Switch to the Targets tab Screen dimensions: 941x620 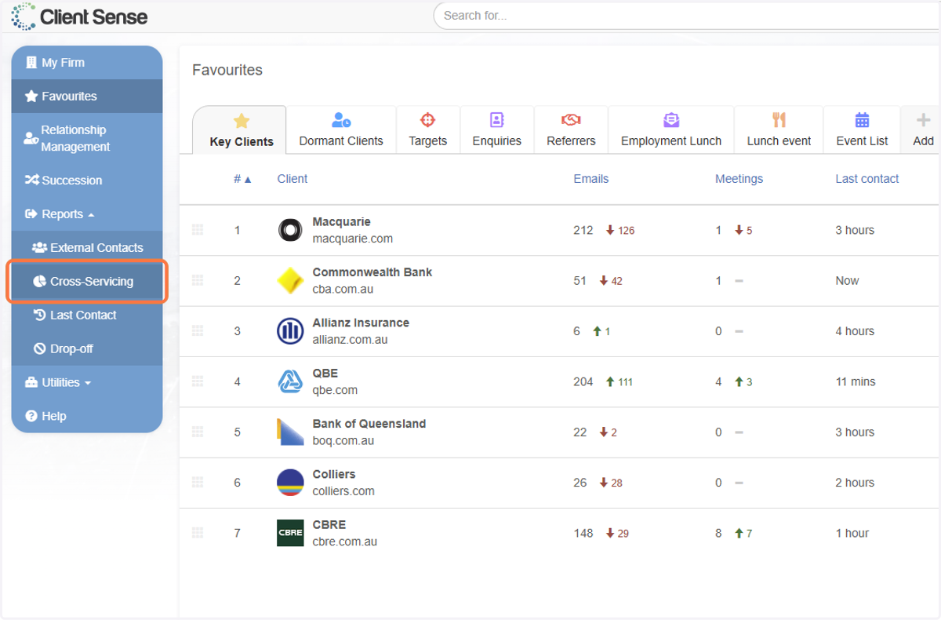(x=427, y=130)
